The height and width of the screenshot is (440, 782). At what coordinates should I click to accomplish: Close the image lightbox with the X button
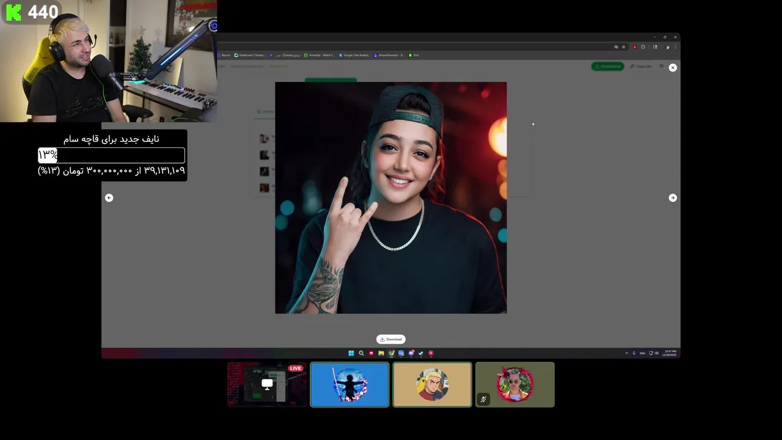click(x=673, y=67)
